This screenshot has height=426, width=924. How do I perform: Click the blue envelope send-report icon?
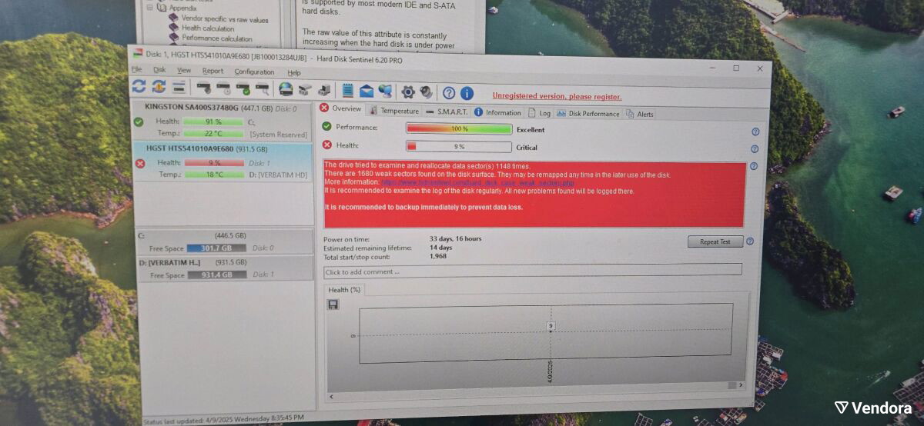coord(367,92)
